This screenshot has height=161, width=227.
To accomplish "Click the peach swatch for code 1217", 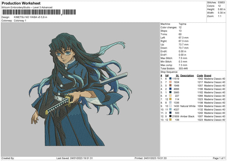I will tap(170, 82).
